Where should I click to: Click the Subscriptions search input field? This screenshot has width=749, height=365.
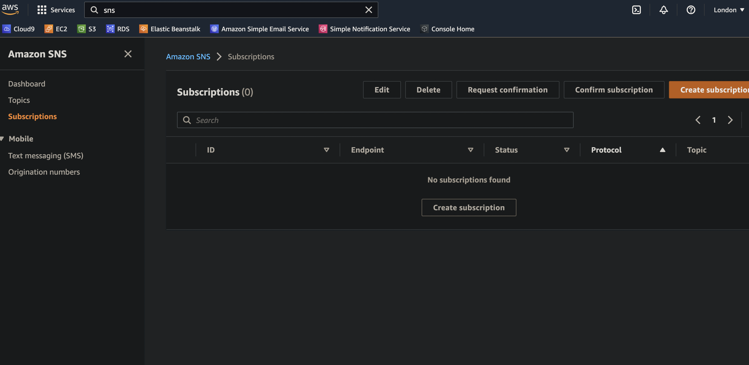click(x=376, y=120)
